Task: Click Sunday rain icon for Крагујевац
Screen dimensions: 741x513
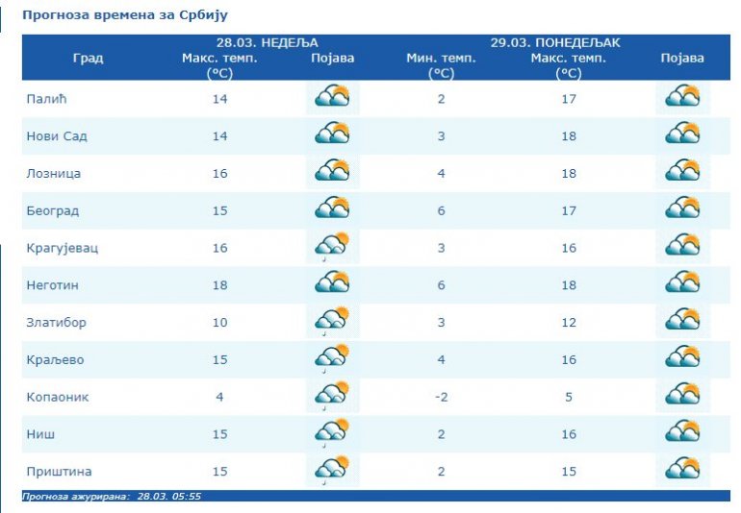Action: [x=332, y=247]
